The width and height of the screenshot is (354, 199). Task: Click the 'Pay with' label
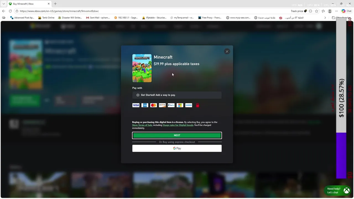[x=137, y=88]
